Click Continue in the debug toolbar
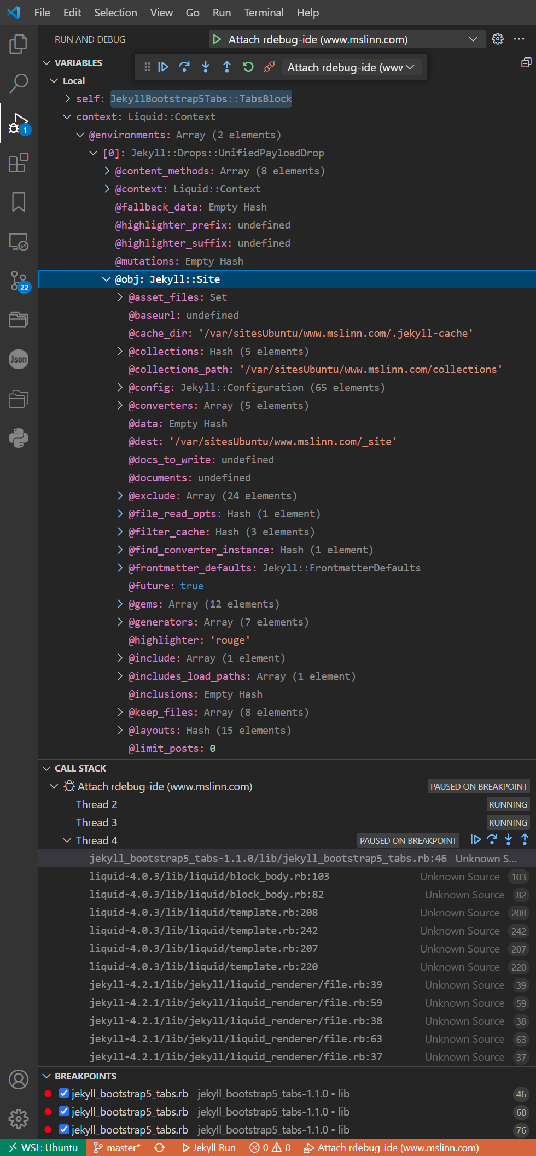The width and height of the screenshot is (536, 1156). click(163, 67)
